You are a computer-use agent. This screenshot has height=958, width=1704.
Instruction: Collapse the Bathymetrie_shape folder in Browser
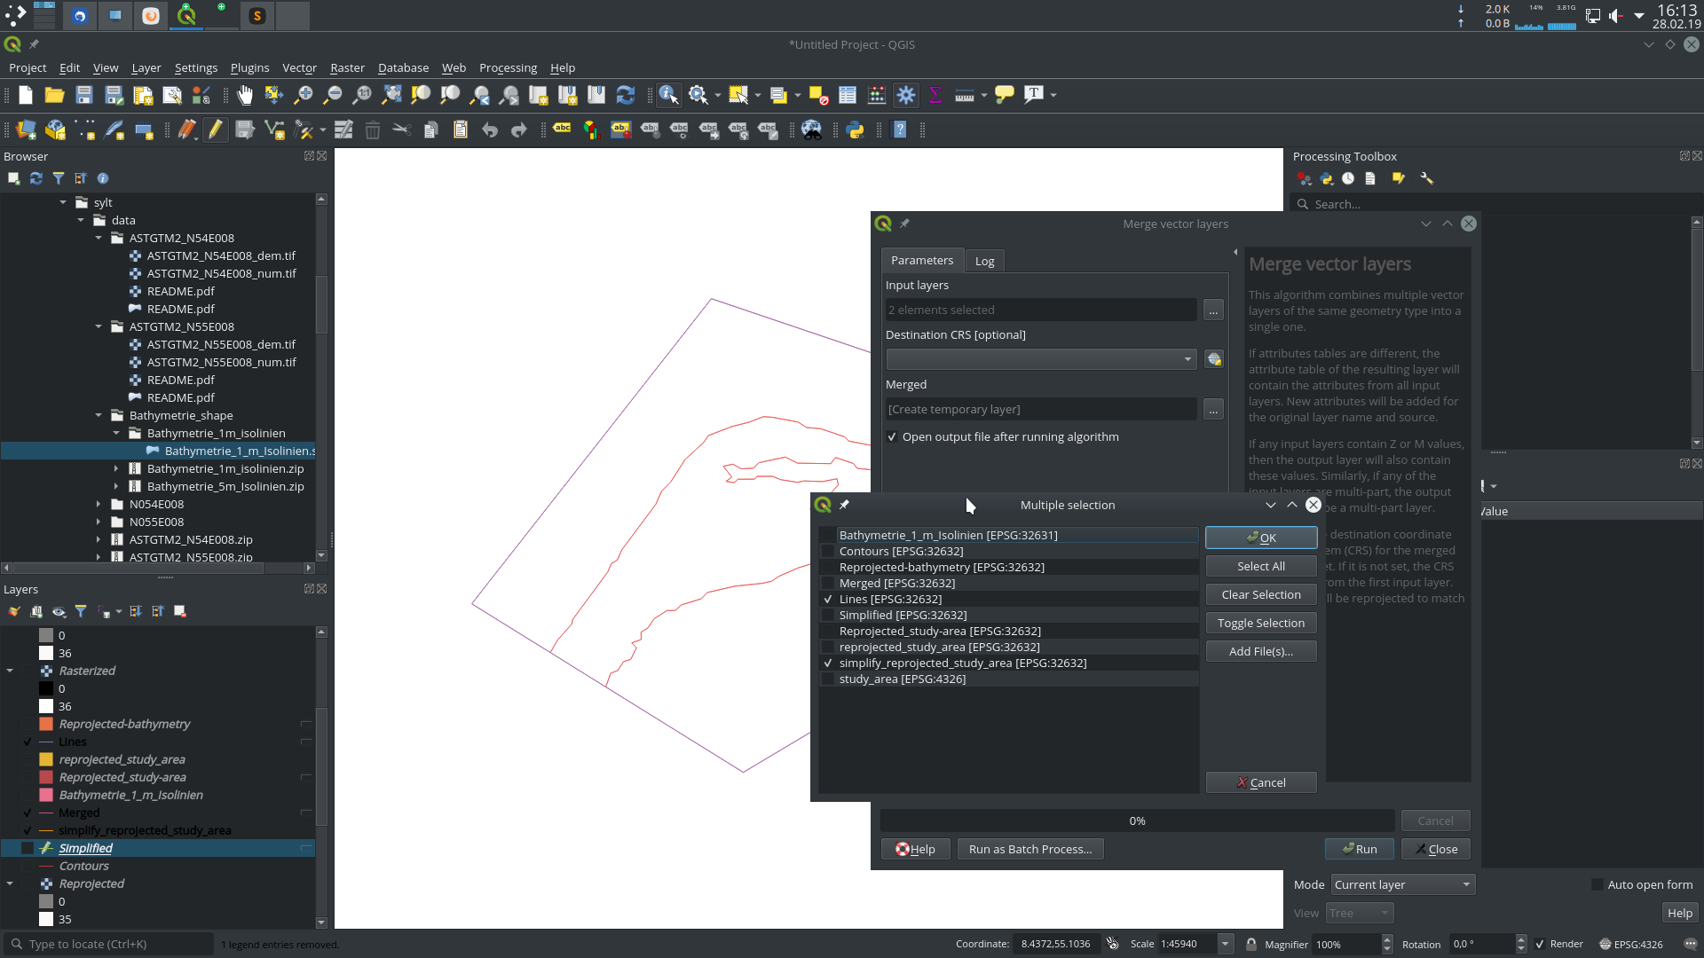click(x=99, y=415)
